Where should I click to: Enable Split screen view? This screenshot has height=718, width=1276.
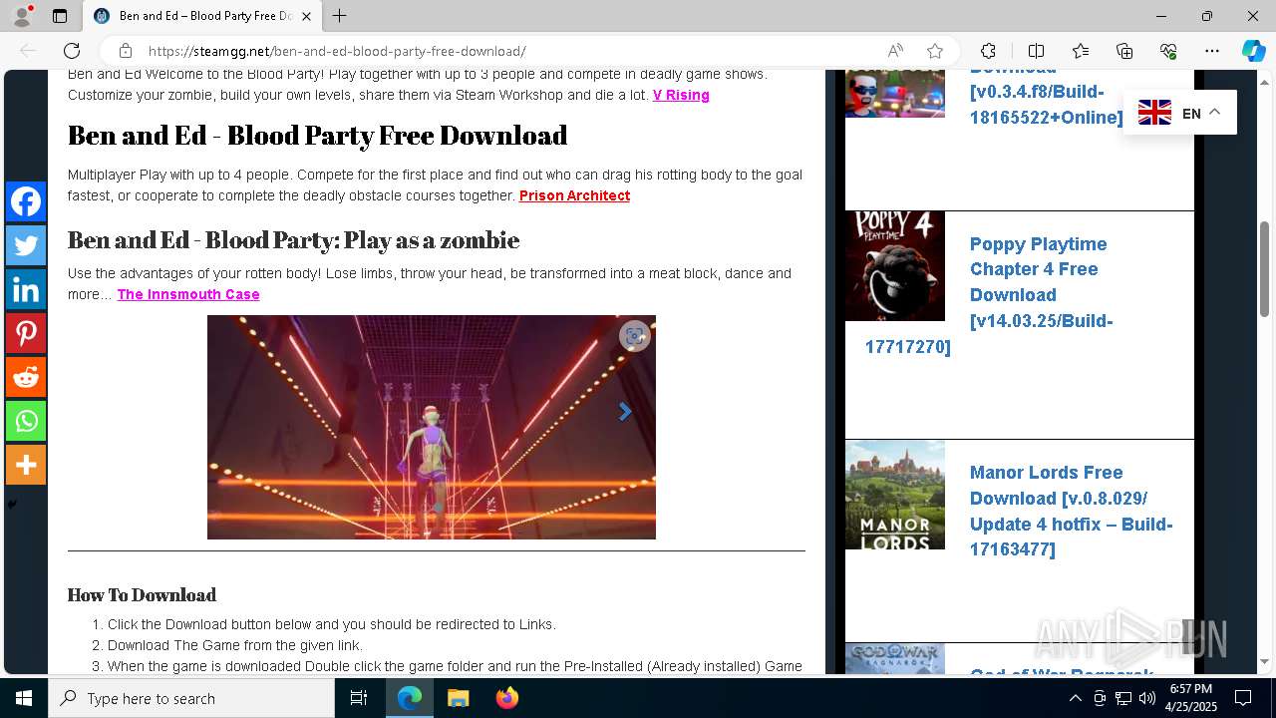click(x=1036, y=51)
